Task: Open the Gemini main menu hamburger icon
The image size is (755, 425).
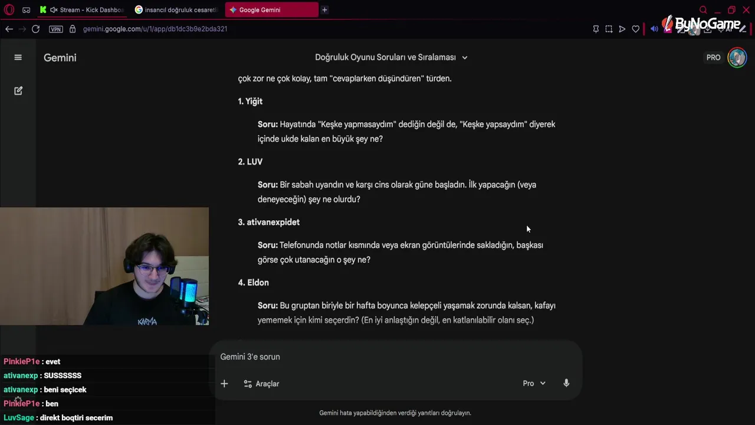Action: coord(18,57)
